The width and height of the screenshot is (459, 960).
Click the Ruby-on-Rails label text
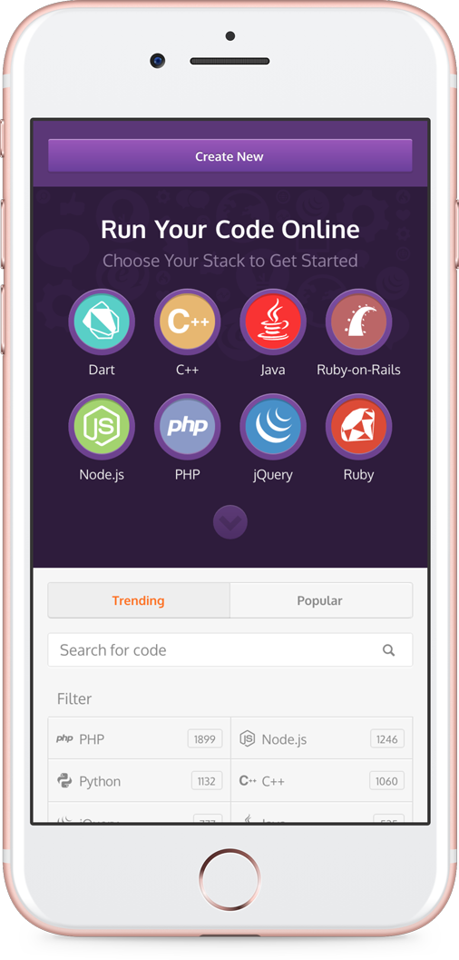click(x=359, y=370)
